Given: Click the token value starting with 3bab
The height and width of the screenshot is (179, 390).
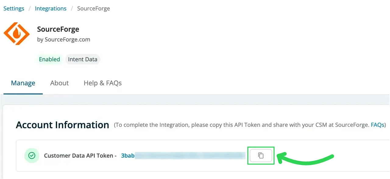Looking at the screenshot, I should 127,155.
